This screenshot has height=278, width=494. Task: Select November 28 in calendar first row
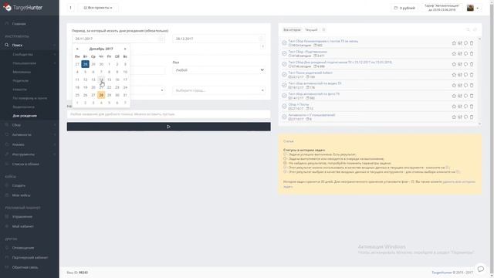point(85,64)
